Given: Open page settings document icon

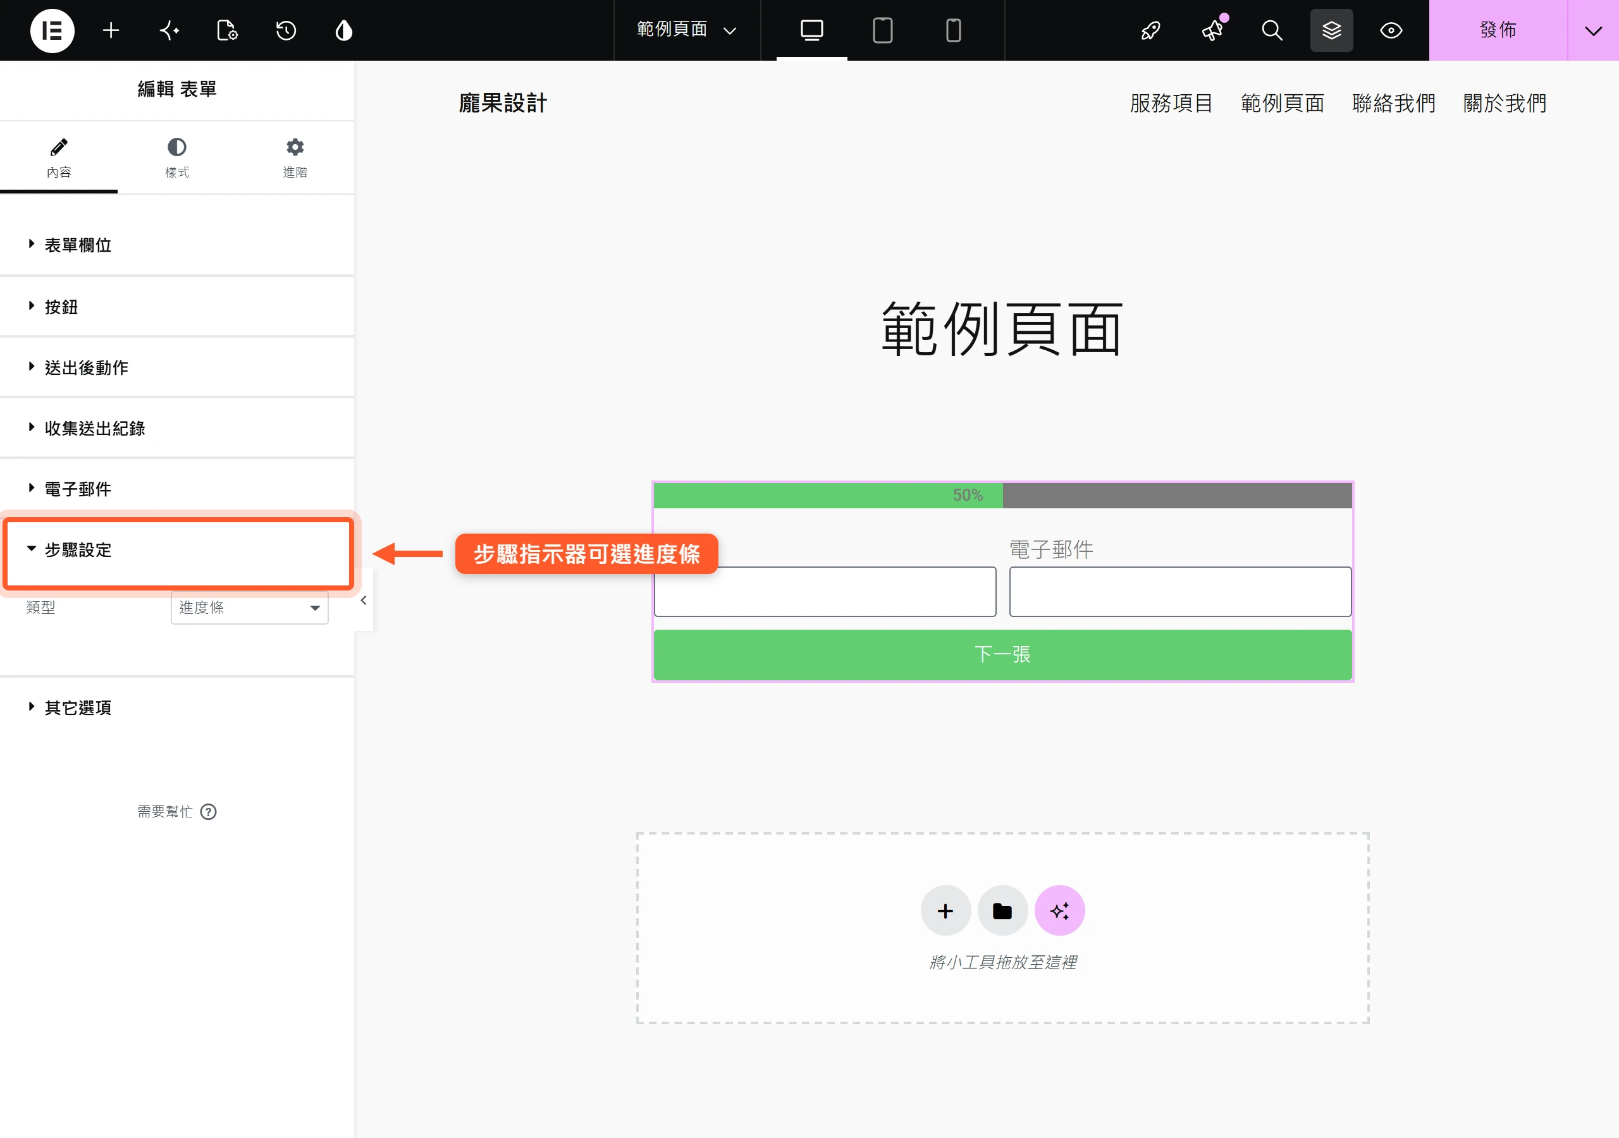Looking at the screenshot, I should tap(227, 30).
